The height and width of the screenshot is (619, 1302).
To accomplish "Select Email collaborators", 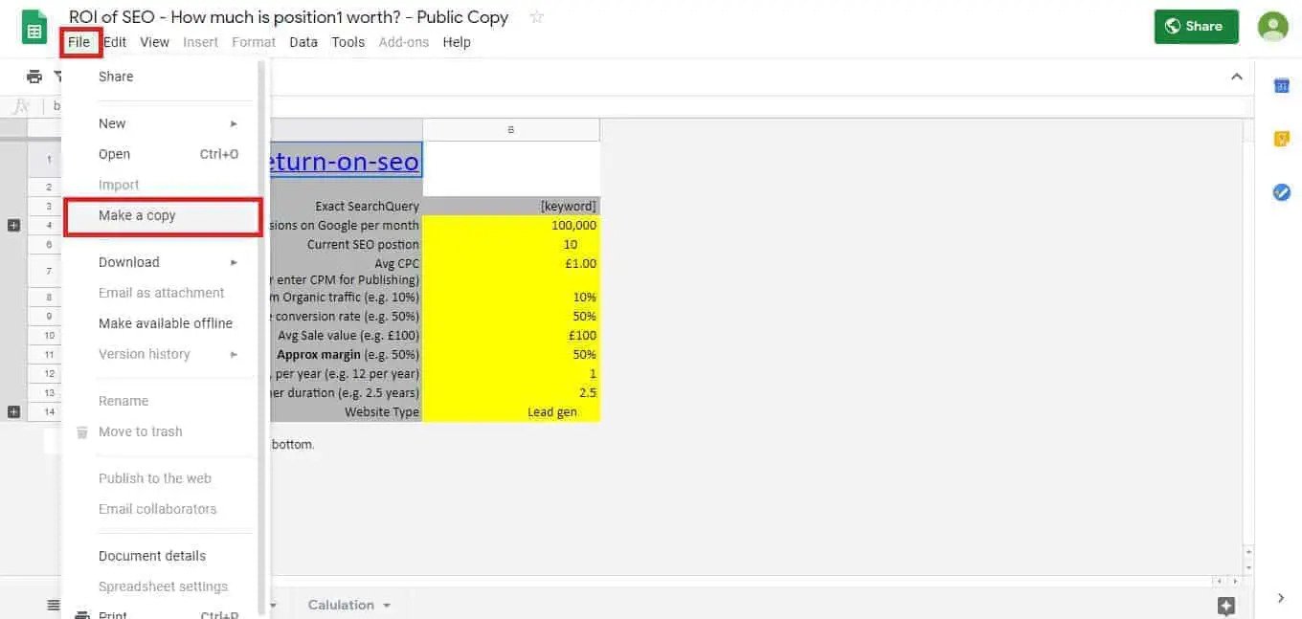I will tap(160, 509).
